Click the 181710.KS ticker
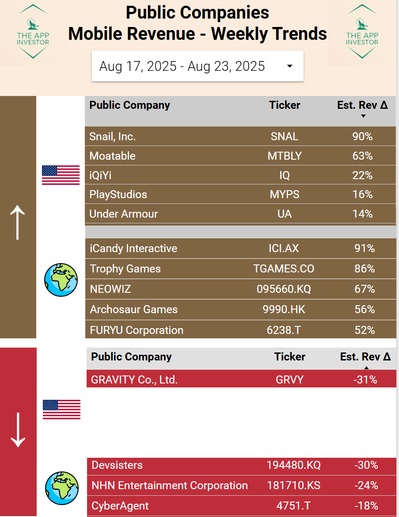This screenshot has height=517, width=399. tap(293, 485)
